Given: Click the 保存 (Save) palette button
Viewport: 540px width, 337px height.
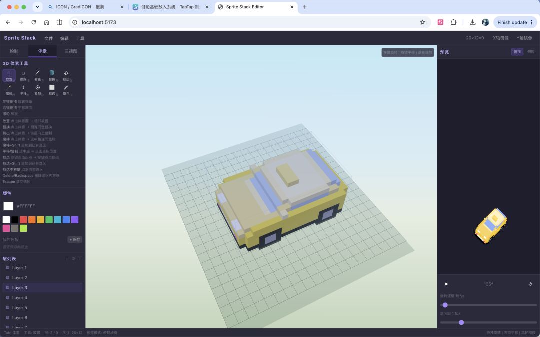Looking at the screenshot, I should click(x=74, y=239).
